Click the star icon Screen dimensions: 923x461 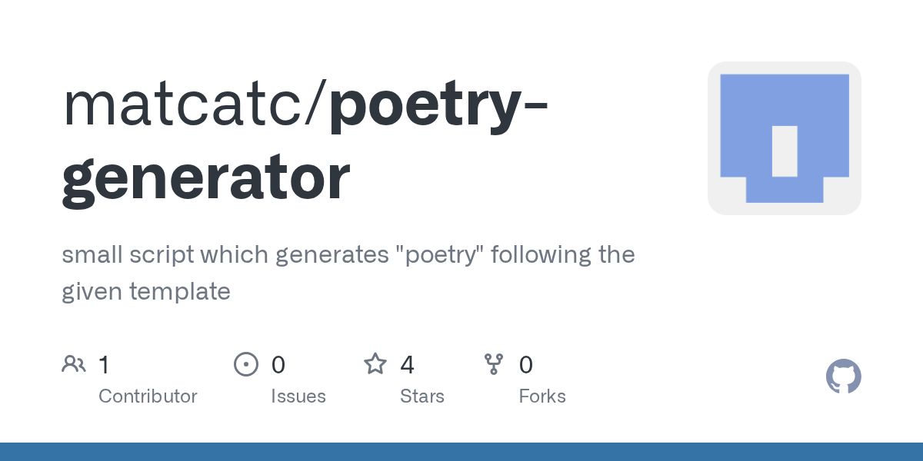pos(375,364)
